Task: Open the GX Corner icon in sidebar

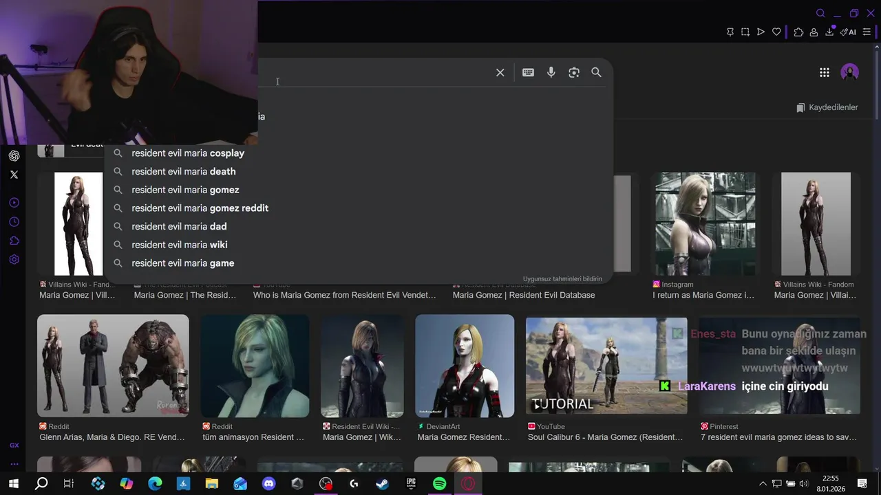Action: point(14,445)
